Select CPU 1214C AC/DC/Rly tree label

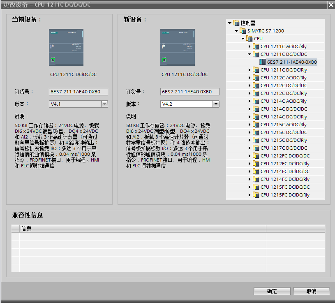284,101
